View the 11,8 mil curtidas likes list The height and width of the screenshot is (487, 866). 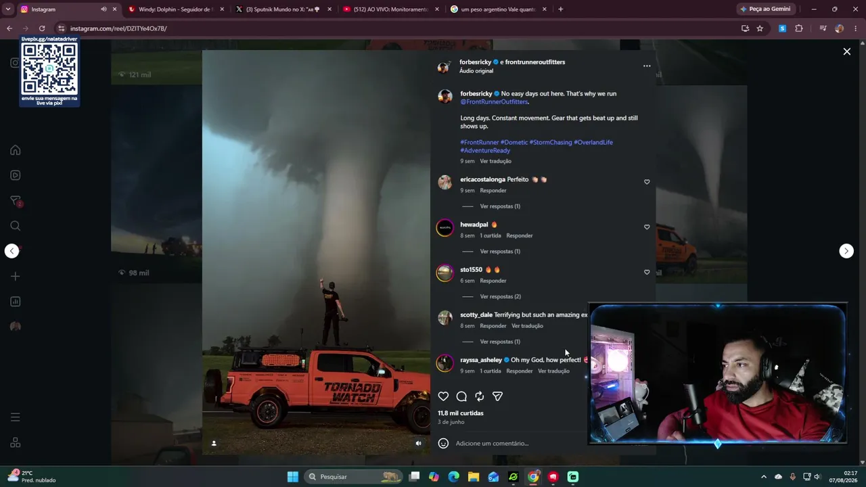(x=461, y=413)
